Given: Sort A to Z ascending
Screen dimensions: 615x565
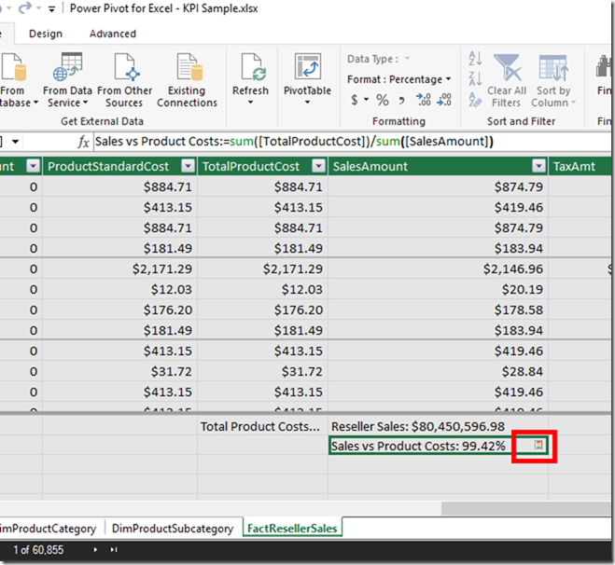Looking at the screenshot, I should point(475,59).
